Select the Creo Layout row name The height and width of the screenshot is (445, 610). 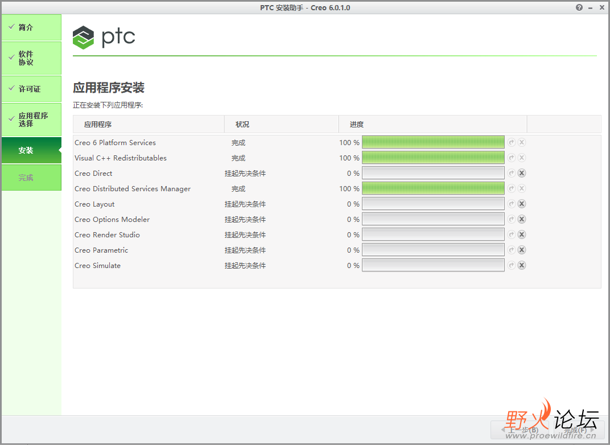pyautogui.click(x=94, y=204)
